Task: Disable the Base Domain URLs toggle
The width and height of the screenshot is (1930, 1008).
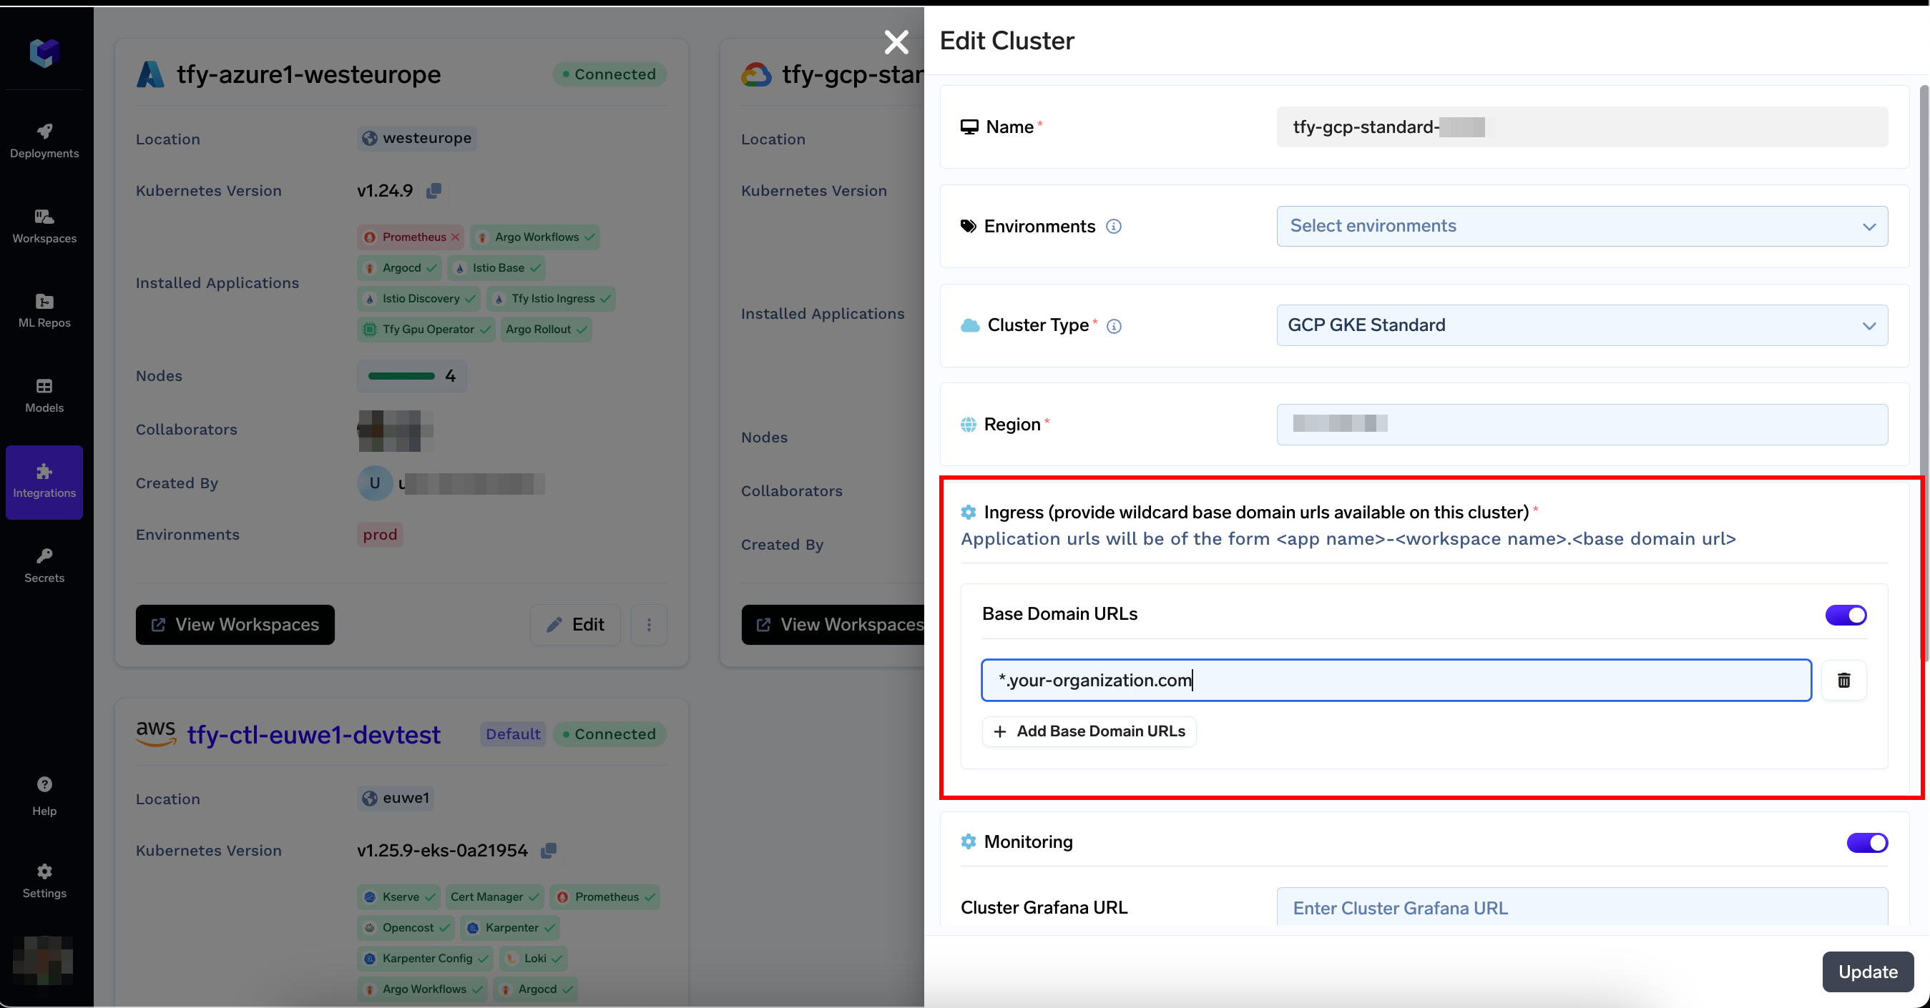Action: (1846, 615)
